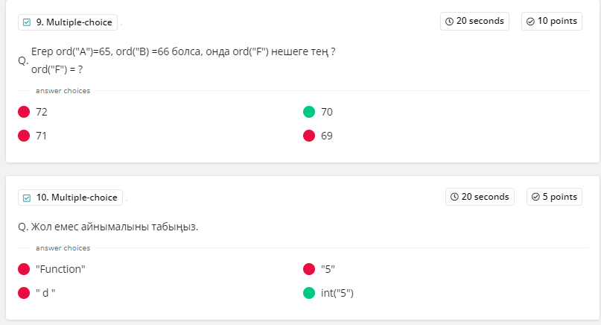Select the green dot for answer 70
This screenshot has height=325, width=601.
pos(309,112)
